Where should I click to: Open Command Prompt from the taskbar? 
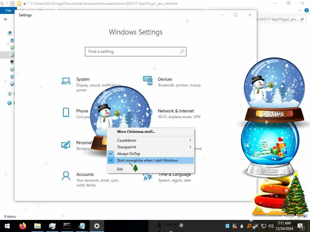67,226
